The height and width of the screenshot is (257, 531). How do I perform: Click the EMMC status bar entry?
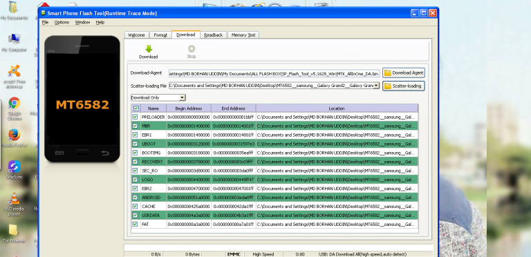click(233, 254)
